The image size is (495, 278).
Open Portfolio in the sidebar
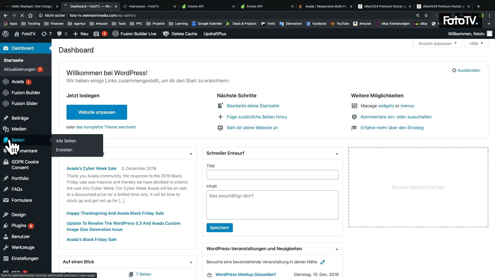20,178
